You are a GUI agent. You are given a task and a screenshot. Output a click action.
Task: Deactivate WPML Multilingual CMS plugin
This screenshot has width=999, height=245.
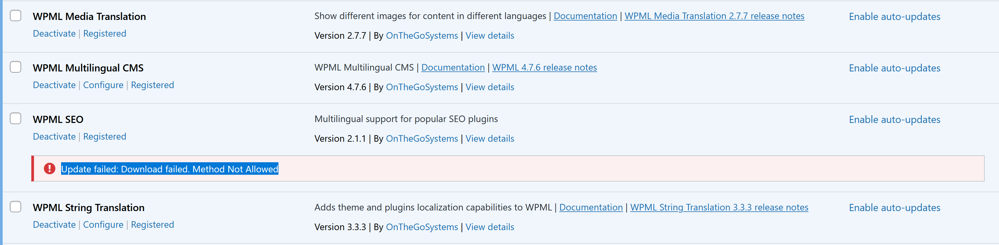[x=54, y=85]
